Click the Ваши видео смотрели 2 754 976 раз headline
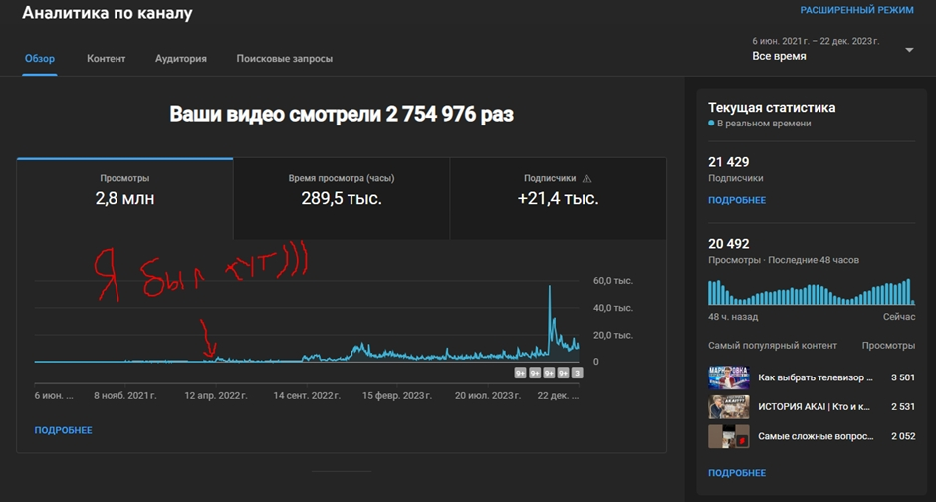 tap(342, 114)
